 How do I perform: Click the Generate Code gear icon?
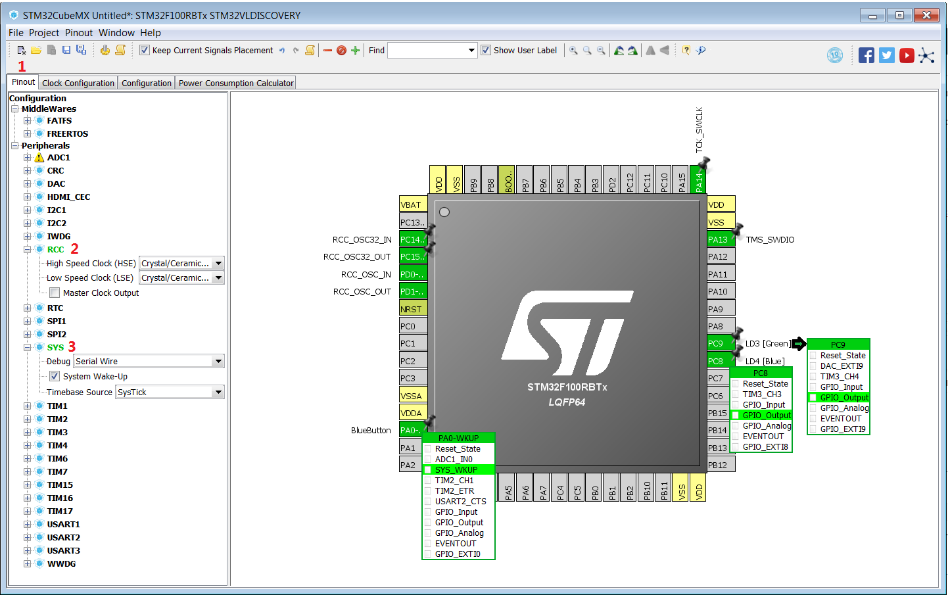pyautogui.click(x=105, y=50)
